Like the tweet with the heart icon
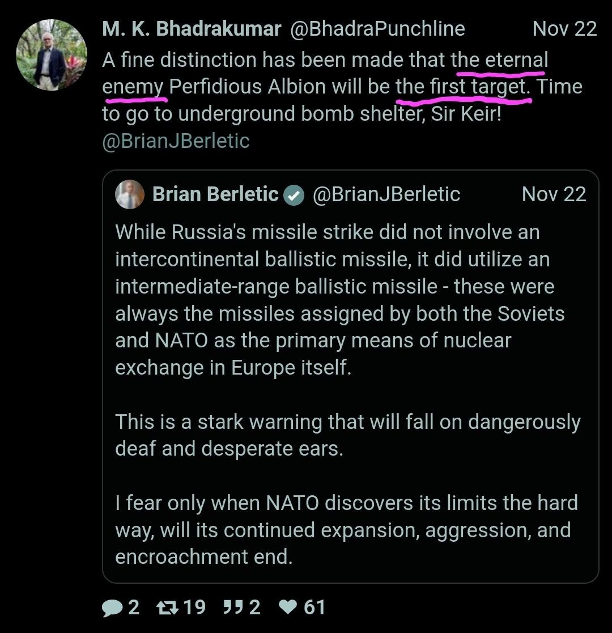 (288, 608)
